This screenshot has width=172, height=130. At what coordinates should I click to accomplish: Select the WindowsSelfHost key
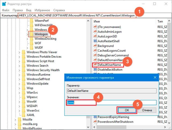coord(38,79)
